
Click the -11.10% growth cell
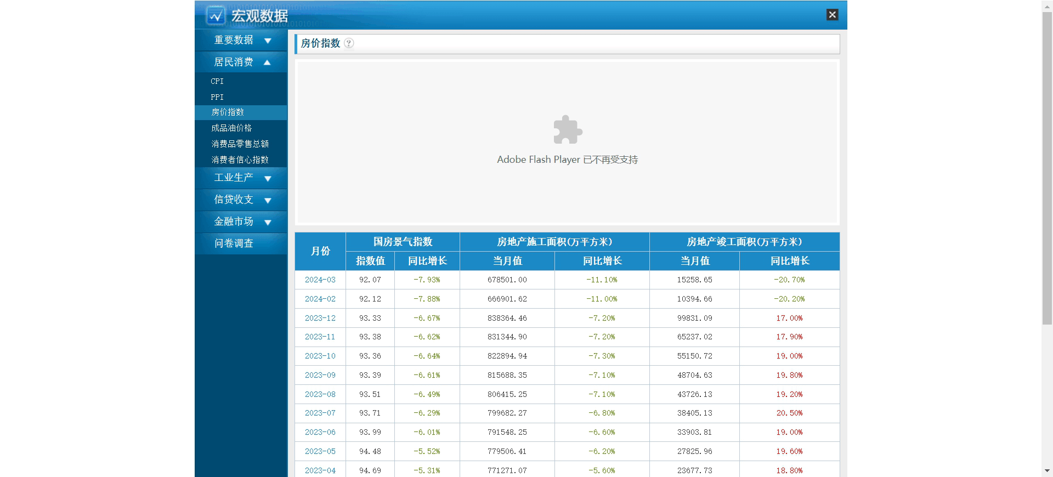pos(602,280)
